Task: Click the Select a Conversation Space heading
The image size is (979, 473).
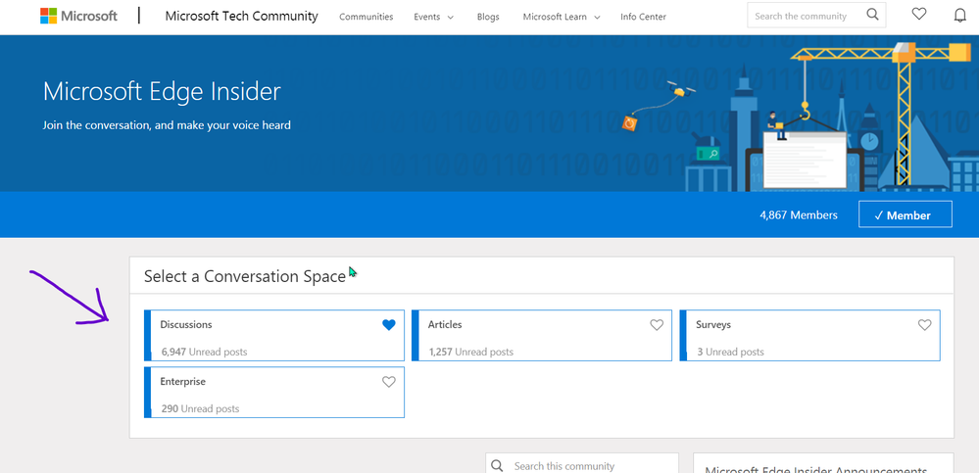Action: [245, 276]
